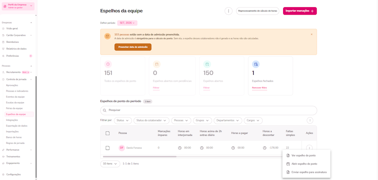Open Férias da equipe
Screen dimensions: 378x180
click(14, 109)
